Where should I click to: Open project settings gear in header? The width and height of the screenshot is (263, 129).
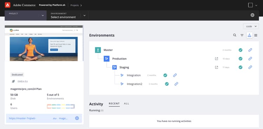252,15
